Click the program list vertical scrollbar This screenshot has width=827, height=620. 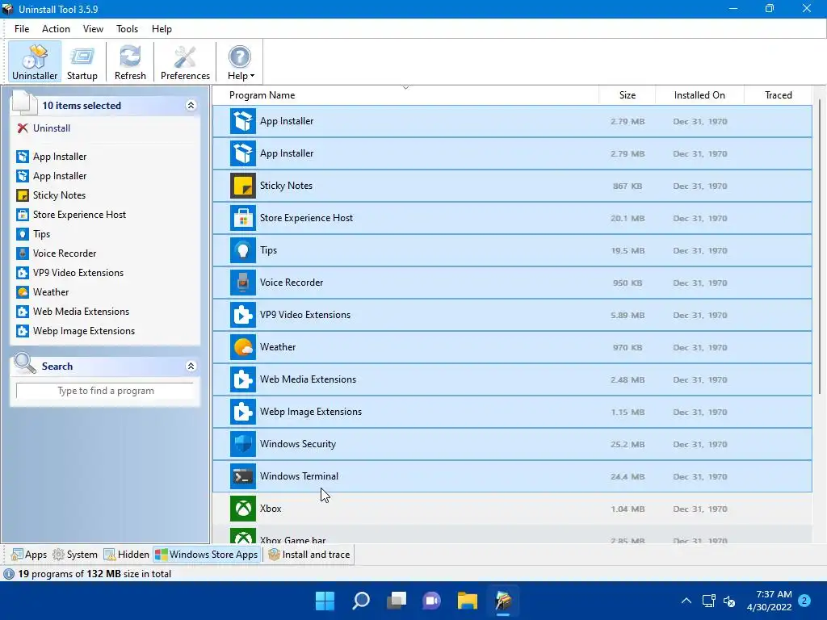(x=820, y=248)
